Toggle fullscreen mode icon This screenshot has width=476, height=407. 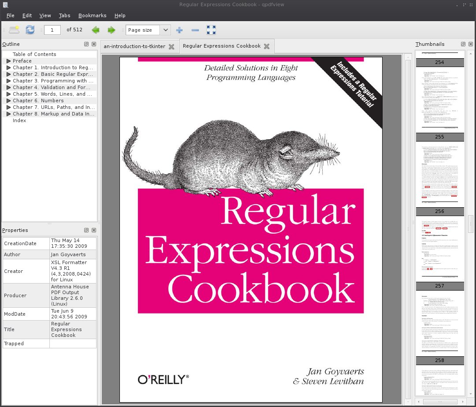tap(211, 30)
